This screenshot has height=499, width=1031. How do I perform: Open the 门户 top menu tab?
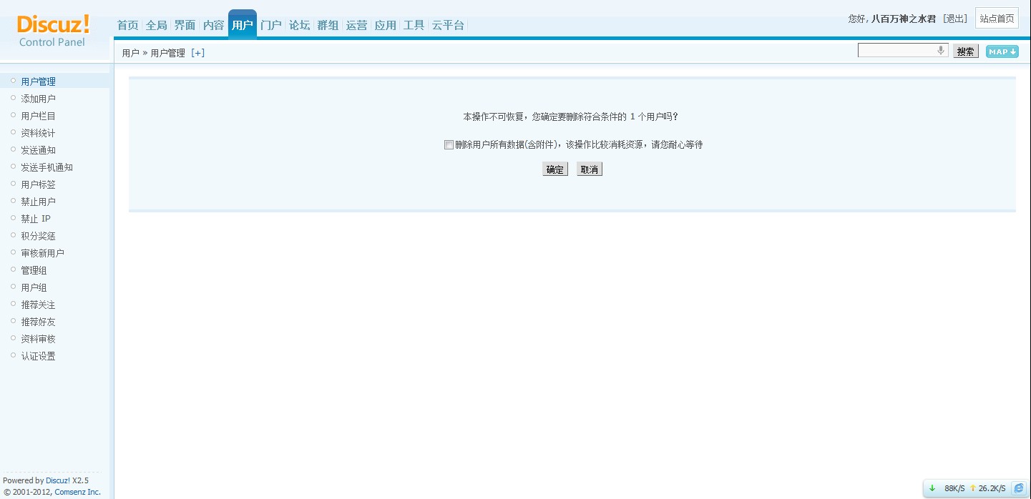[x=271, y=25]
